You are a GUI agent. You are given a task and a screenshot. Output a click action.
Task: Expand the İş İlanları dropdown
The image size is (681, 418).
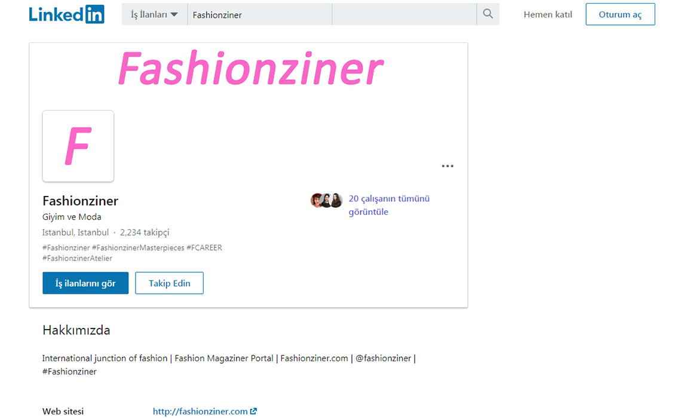pos(155,15)
